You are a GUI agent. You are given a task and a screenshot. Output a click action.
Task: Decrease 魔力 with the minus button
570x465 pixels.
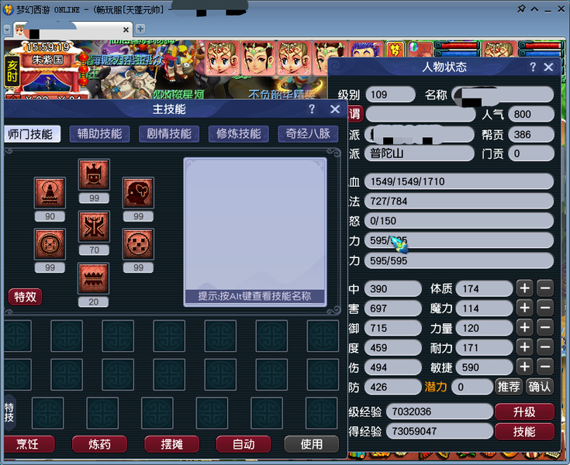tap(545, 308)
